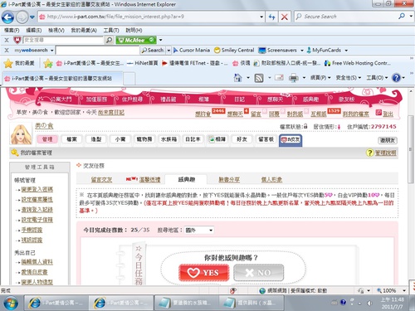The height and width of the screenshot is (311, 415).
Task: Expand the search region dropdown
Action: pos(211,230)
